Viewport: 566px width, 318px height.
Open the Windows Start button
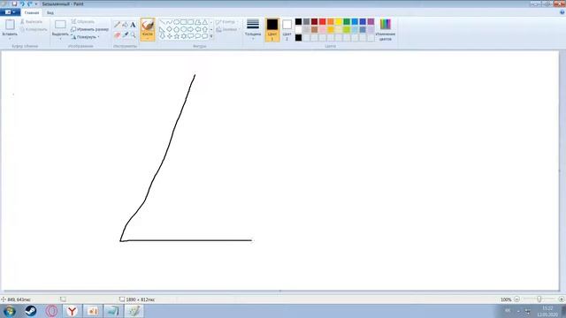10,311
